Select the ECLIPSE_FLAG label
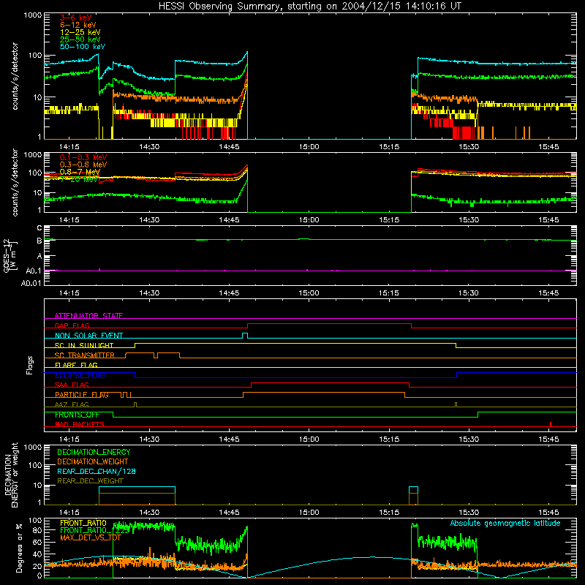Screen dimensions: 585x585 [x=80, y=375]
